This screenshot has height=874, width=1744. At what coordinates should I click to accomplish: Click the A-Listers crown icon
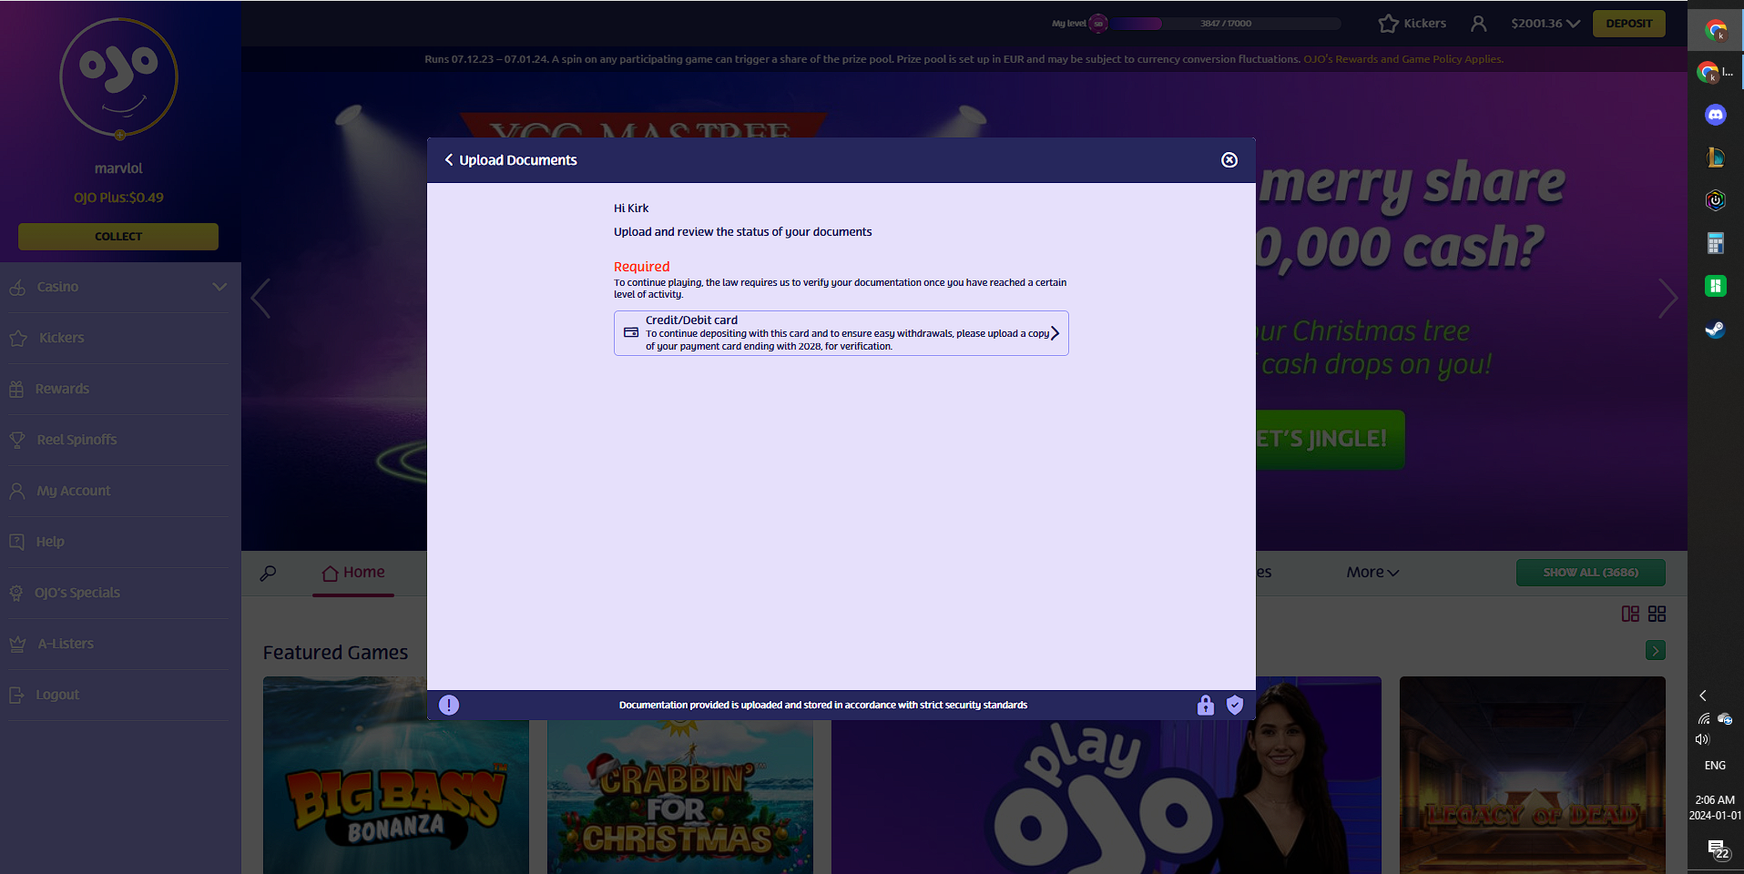point(17,644)
